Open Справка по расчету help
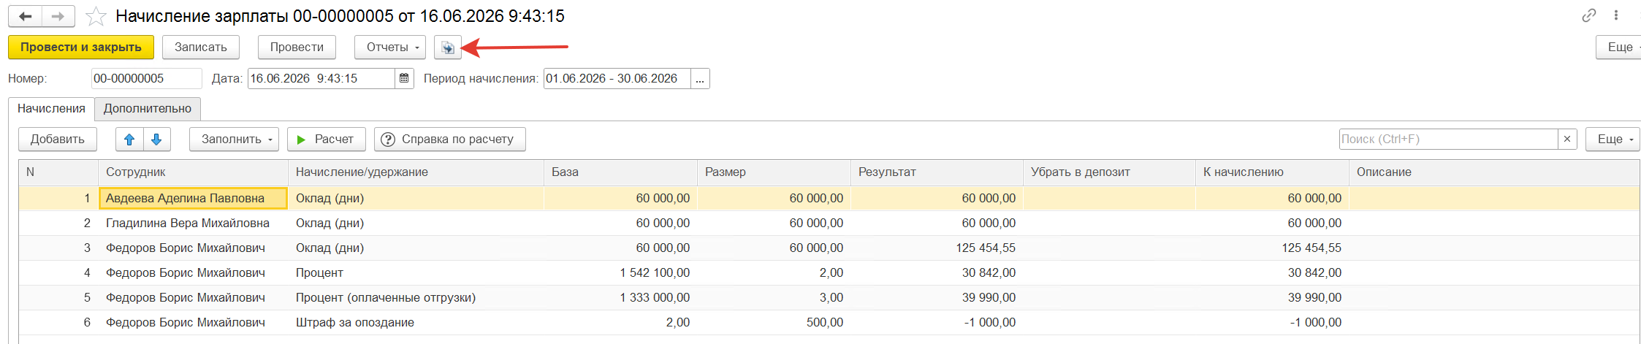The height and width of the screenshot is (344, 1641). 449,139
